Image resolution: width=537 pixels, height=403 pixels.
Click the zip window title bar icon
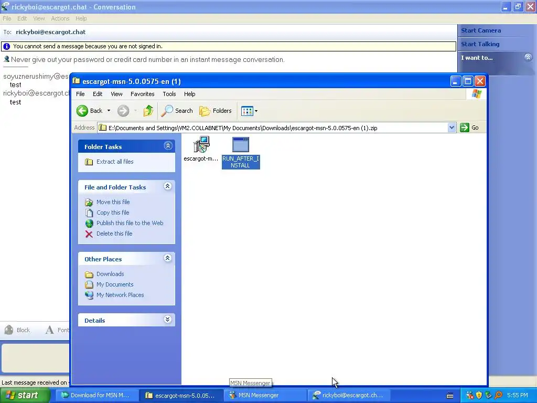[76, 81]
